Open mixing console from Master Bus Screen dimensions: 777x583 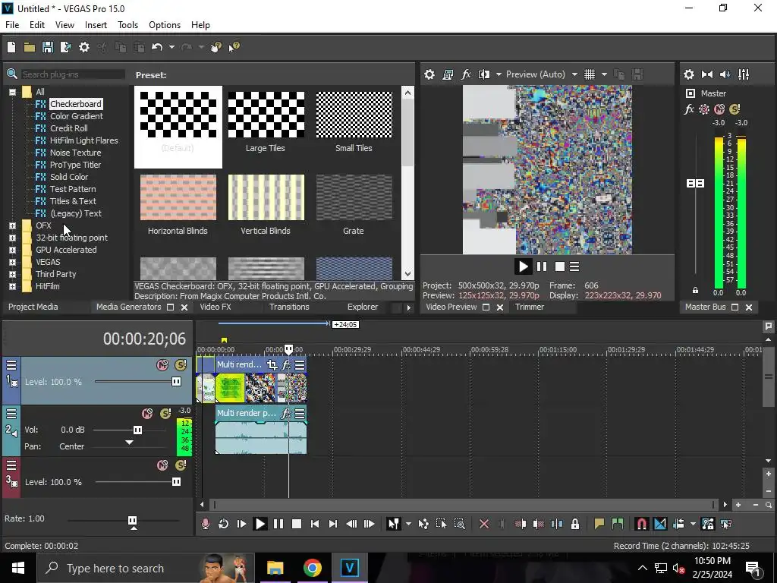(744, 74)
